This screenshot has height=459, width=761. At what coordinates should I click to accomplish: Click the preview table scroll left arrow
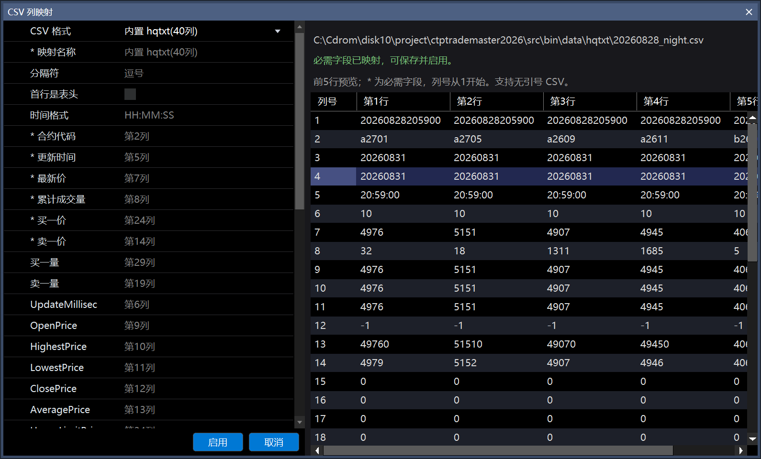(317, 450)
